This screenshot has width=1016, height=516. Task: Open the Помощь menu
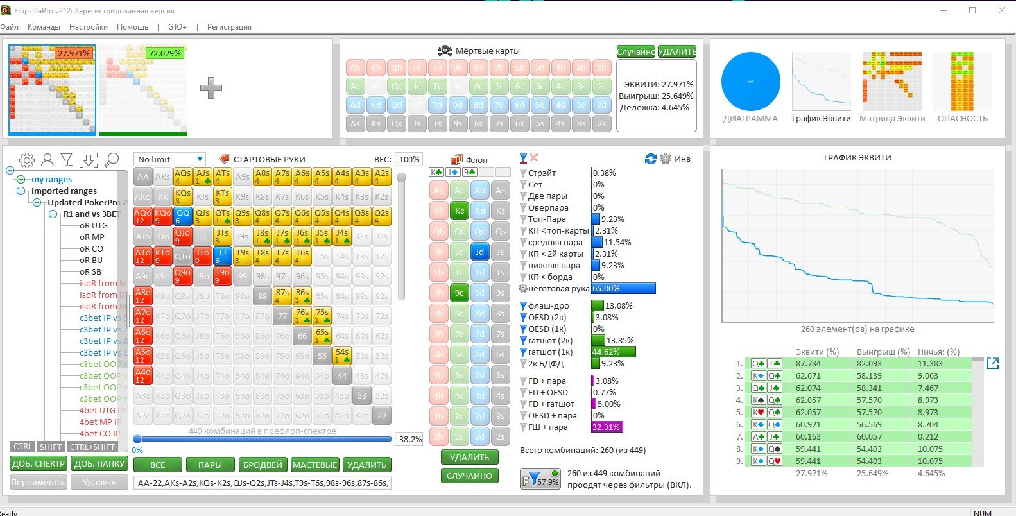click(133, 27)
